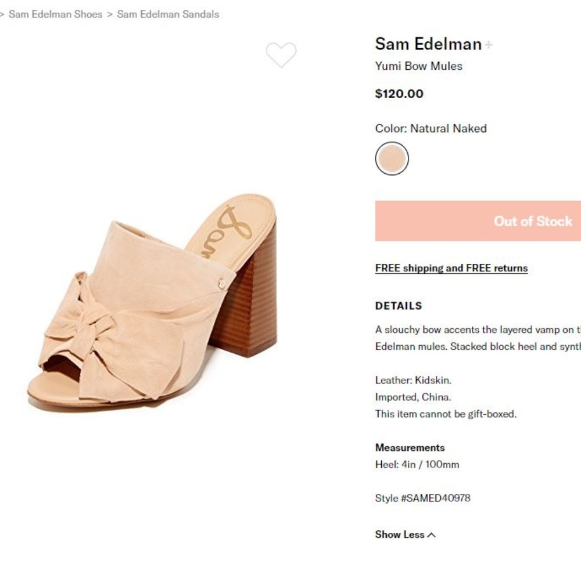Click the Heel: 4in / 100mm measurement

point(417,464)
